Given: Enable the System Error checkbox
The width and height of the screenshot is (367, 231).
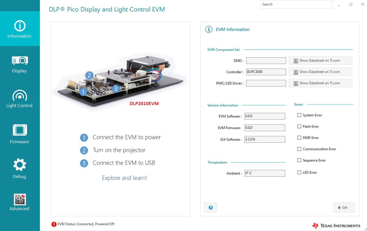Looking at the screenshot, I should 299,115.
